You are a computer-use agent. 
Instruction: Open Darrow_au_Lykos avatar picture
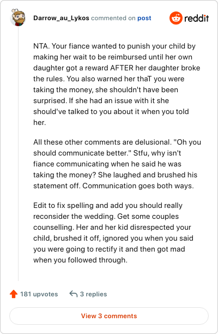click(x=19, y=17)
